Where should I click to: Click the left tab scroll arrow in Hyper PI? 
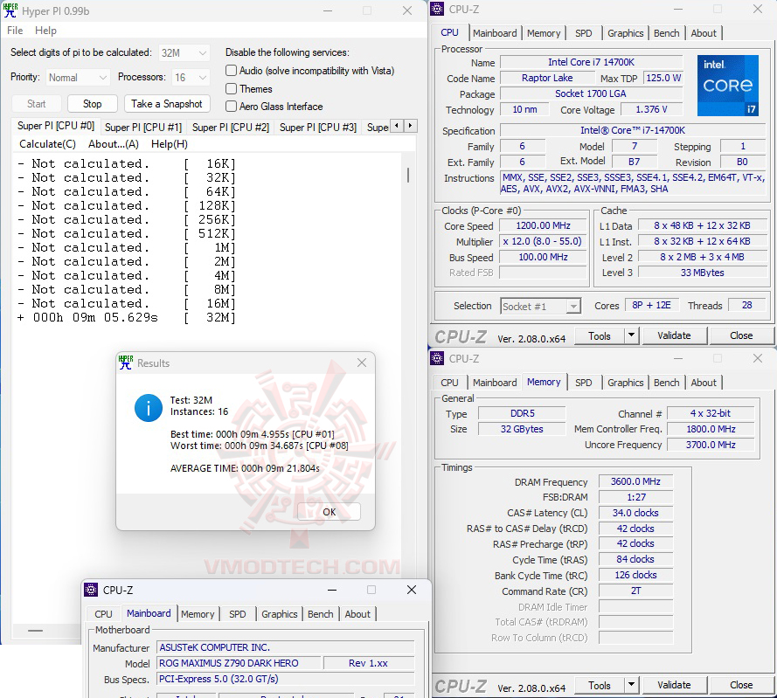(396, 125)
